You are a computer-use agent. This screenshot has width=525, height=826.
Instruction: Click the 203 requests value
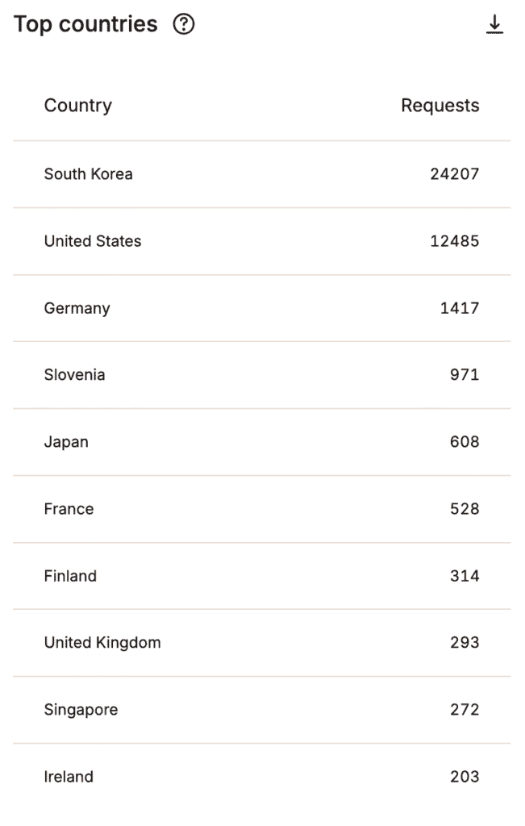[465, 777]
